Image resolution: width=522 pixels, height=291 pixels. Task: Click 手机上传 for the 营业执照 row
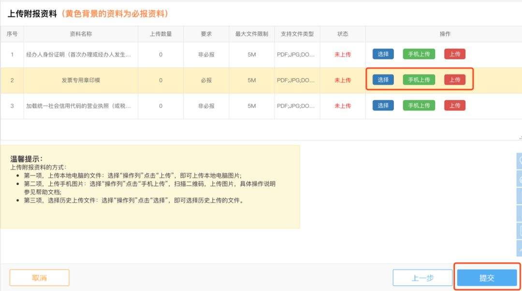click(419, 105)
